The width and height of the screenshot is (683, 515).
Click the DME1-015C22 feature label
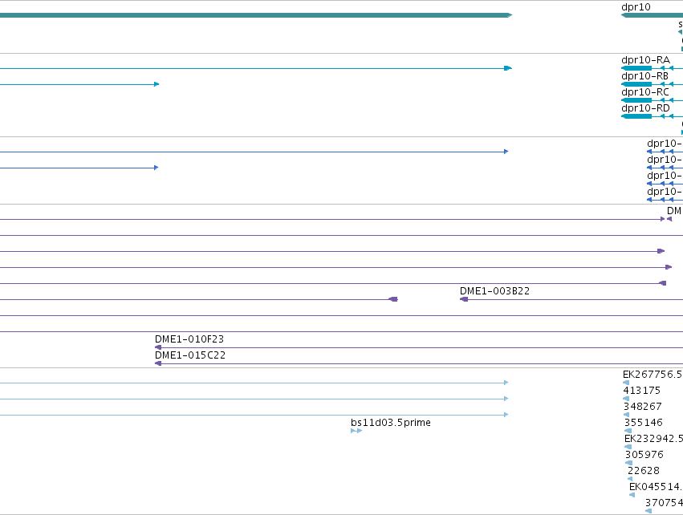190,355
